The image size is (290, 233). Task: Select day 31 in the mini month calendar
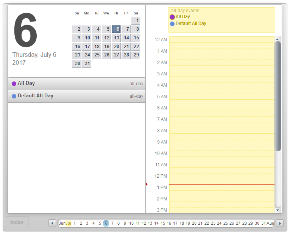point(87,64)
